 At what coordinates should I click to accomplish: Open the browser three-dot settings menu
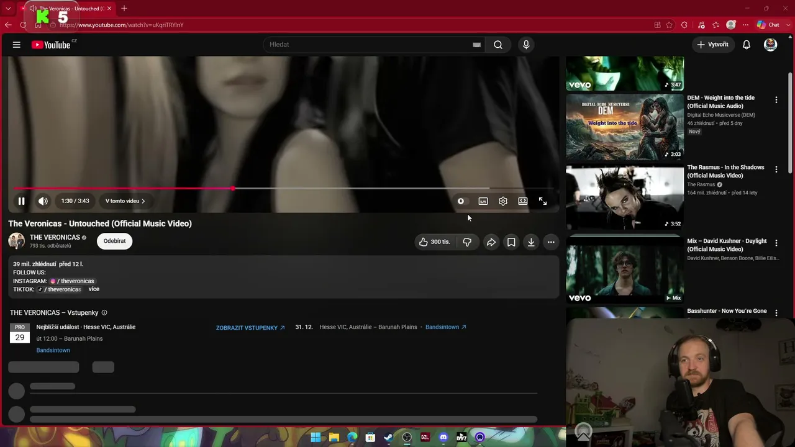point(746,25)
